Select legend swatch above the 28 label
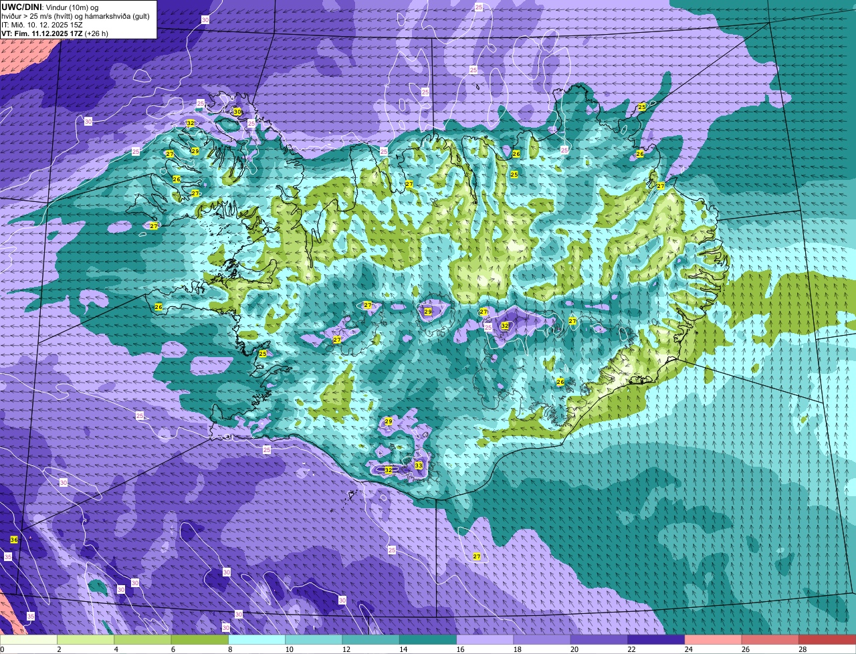856x654 pixels. point(827,640)
